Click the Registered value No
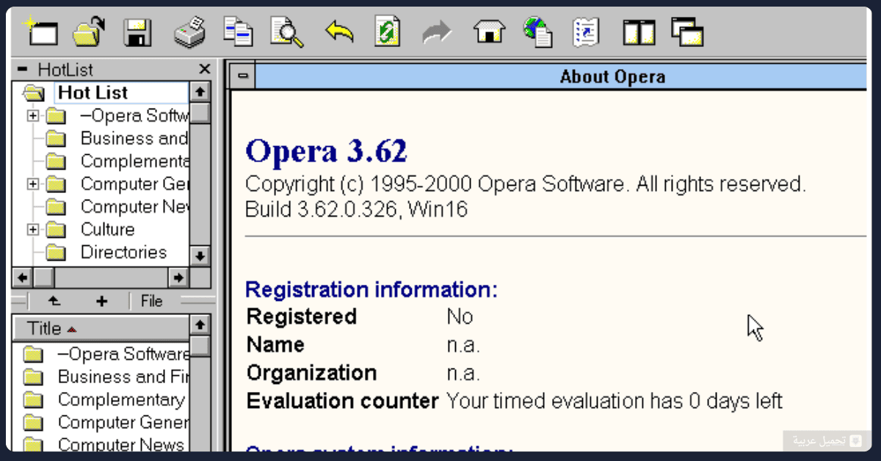Screen dimensions: 881x461 (460, 317)
